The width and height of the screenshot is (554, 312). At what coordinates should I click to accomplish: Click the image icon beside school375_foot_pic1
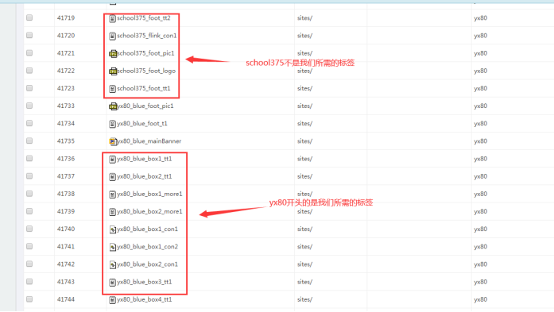[113, 54]
